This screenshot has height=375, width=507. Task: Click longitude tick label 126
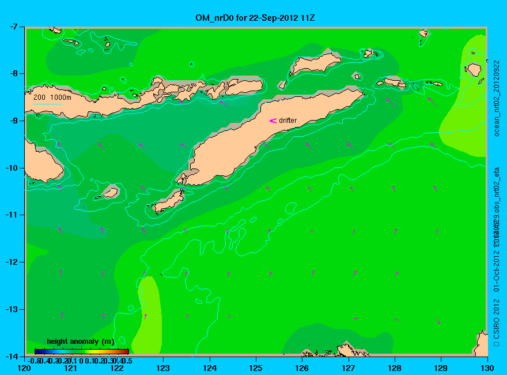[x=302, y=368]
